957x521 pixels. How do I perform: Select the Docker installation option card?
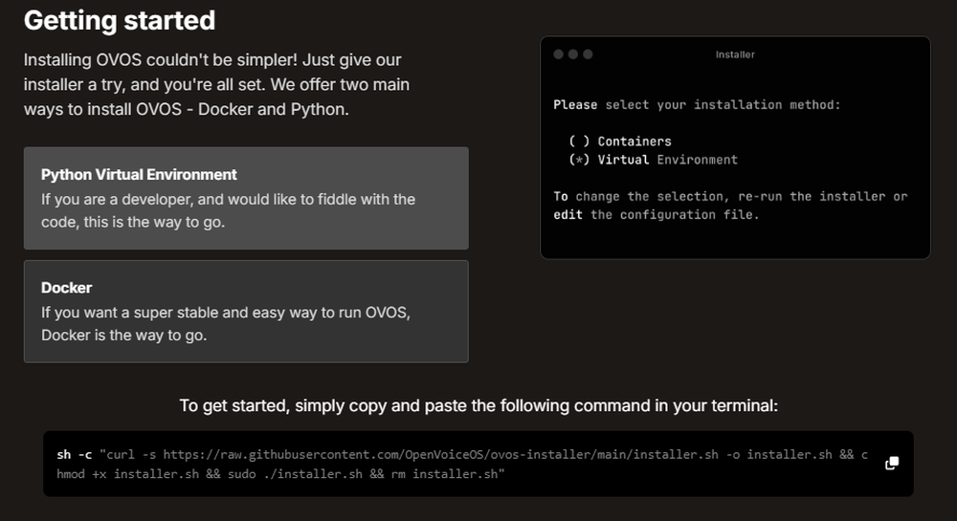coord(246,312)
